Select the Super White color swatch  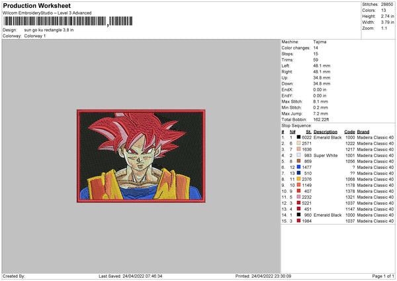298,155
